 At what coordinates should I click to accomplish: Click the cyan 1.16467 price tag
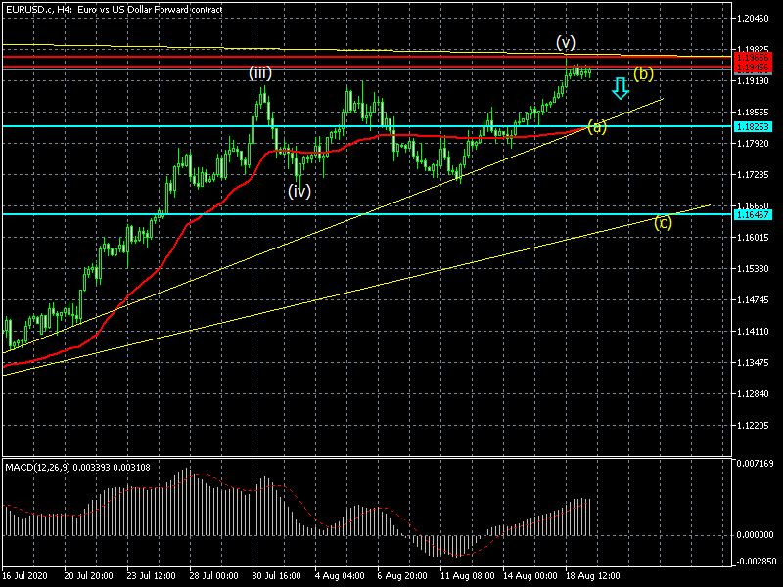[753, 214]
